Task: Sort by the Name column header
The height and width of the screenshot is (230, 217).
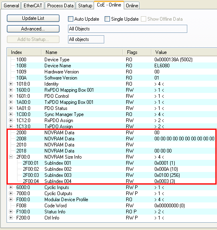Action: tap(82, 52)
